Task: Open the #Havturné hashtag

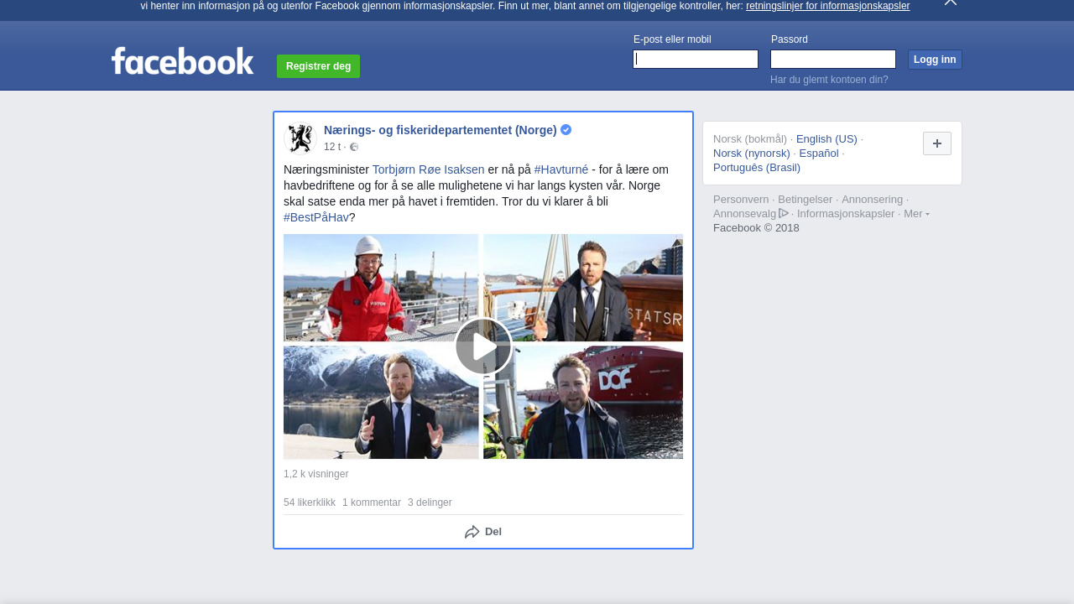Action: point(561,169)
